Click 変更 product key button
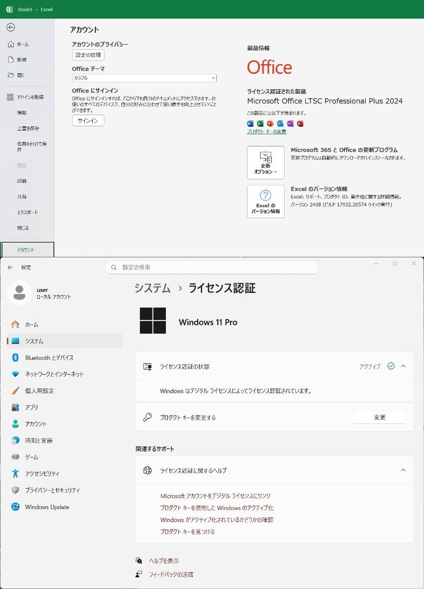This screenshot has width=424, height=589. click(x=379, y=417)
